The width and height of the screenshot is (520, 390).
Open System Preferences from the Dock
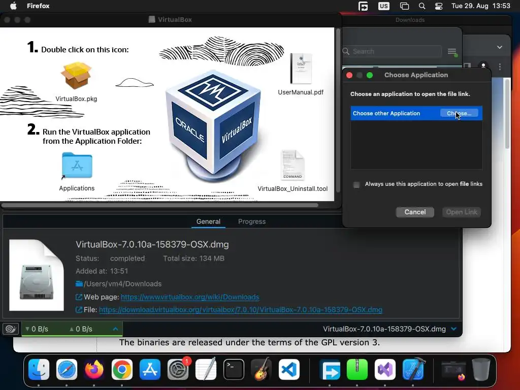178,369
